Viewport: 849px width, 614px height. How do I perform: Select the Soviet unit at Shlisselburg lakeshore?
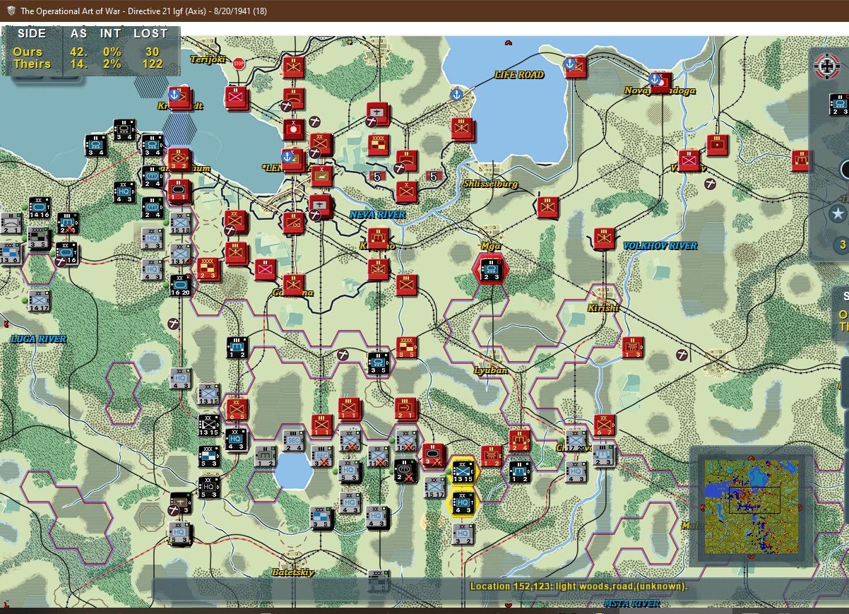click(x=463, y=129)
